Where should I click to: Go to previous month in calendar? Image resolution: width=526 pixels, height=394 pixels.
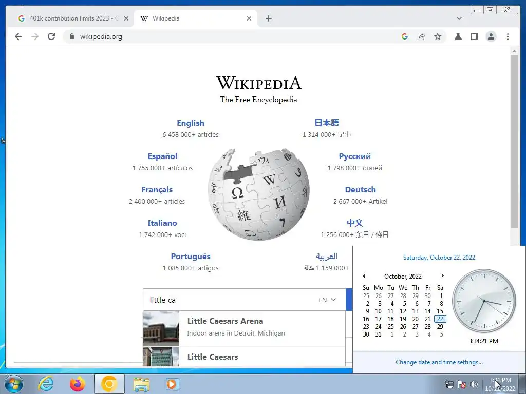pos(364,275)
